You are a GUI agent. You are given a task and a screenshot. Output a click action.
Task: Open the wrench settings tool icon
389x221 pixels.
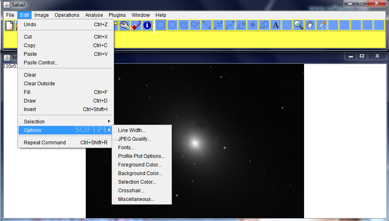point(124,25)
